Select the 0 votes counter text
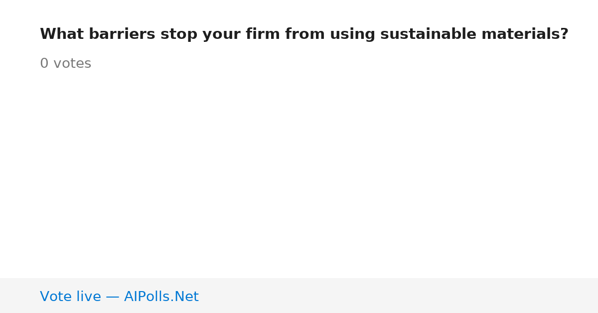 [65, 64]
